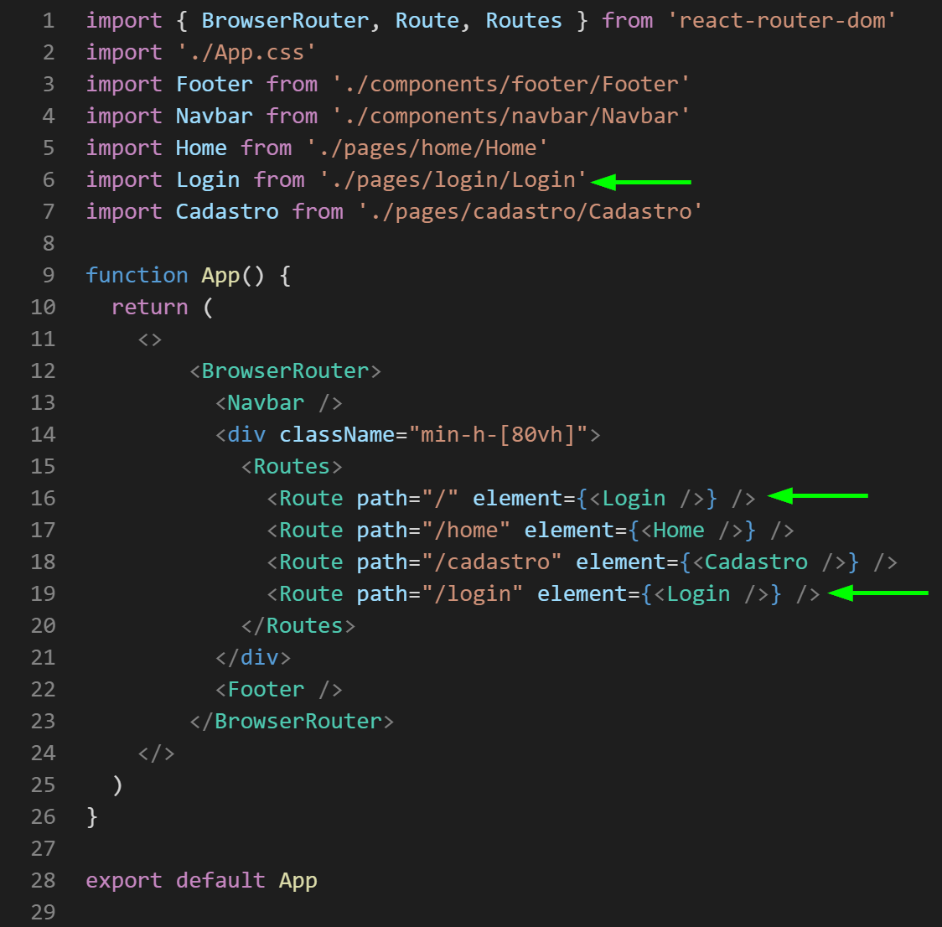Click the 'react-router-dom' module string
The image size is (942, 927).
click(x=782, y=20)
